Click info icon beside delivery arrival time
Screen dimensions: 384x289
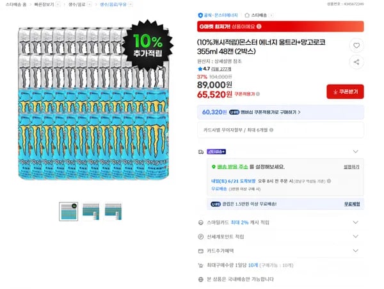click(329, 181)
